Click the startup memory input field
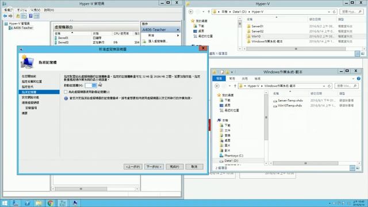The height and width of the screenshot is (207, 368). (91, 86)
